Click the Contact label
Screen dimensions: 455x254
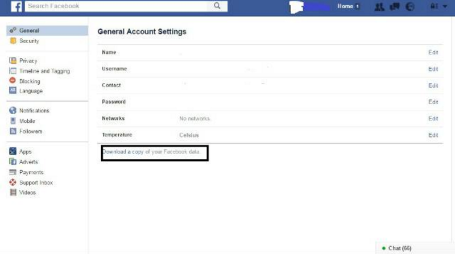pyautogui.click(x=111, y=85)
